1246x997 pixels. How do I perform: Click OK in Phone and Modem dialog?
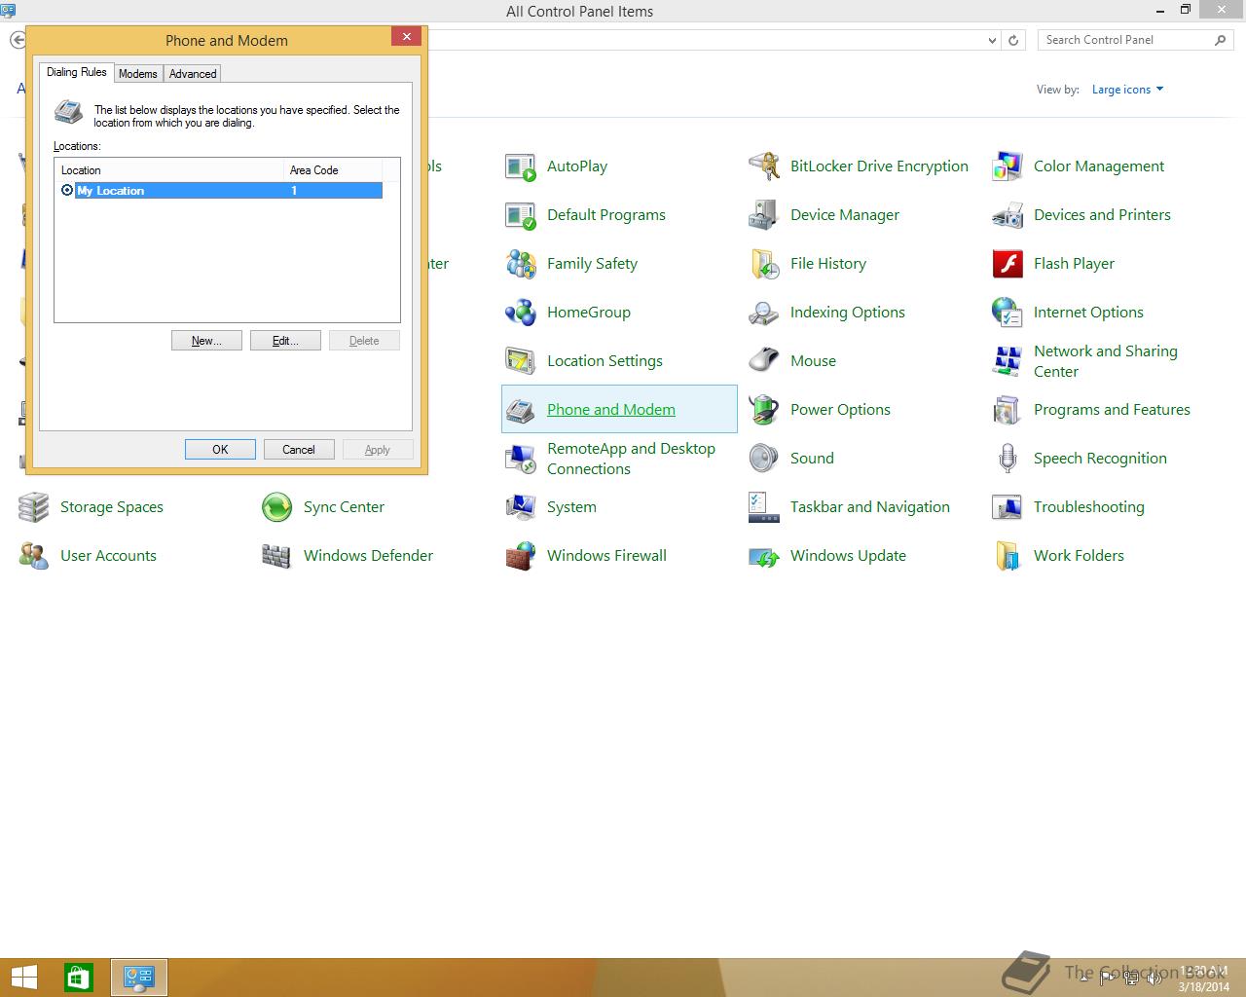[220, 450]
